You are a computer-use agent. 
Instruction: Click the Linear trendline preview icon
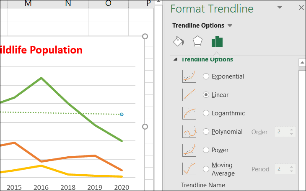point(189,95)
